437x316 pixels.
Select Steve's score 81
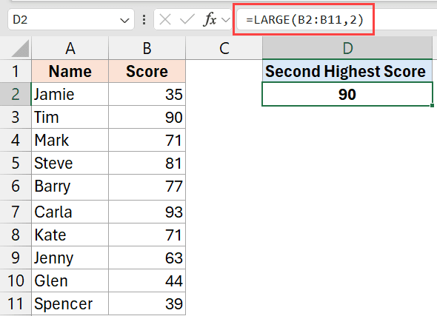[x=147, y=163]
